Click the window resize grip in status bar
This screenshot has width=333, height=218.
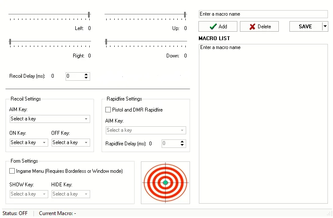pyautogui.click(x=329, y=213)
